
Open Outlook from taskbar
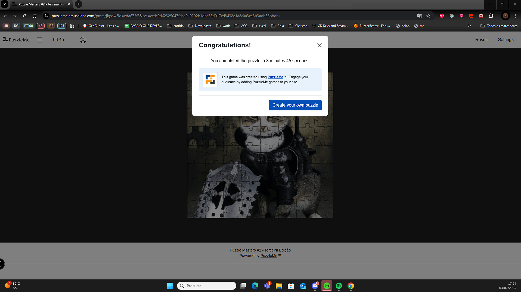[x=303, y=286]
